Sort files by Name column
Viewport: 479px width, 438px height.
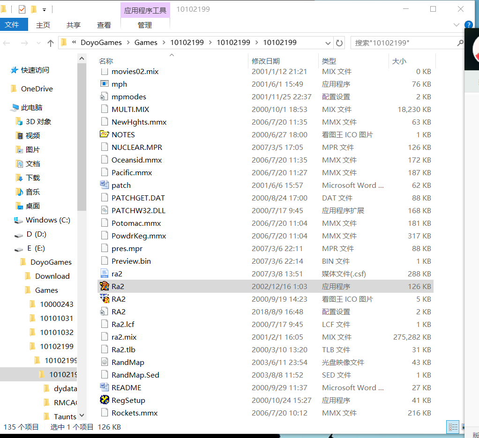coord(106,61)
